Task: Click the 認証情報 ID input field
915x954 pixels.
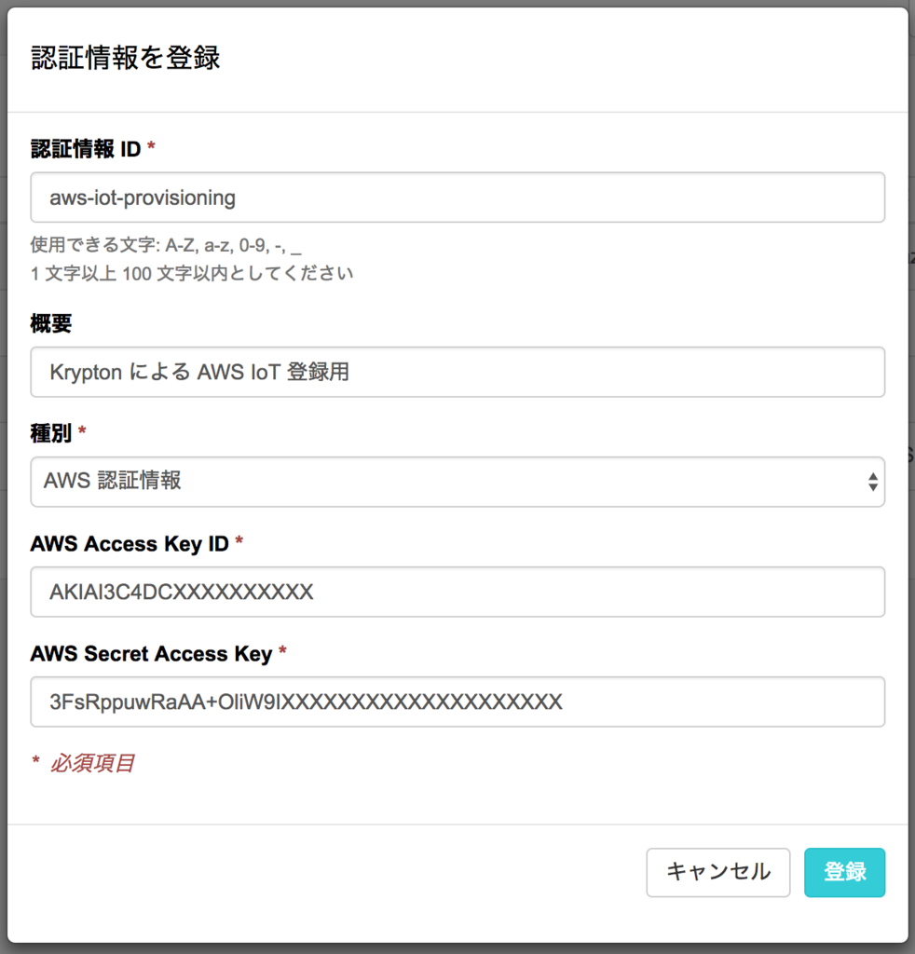Action: point(457,198)
